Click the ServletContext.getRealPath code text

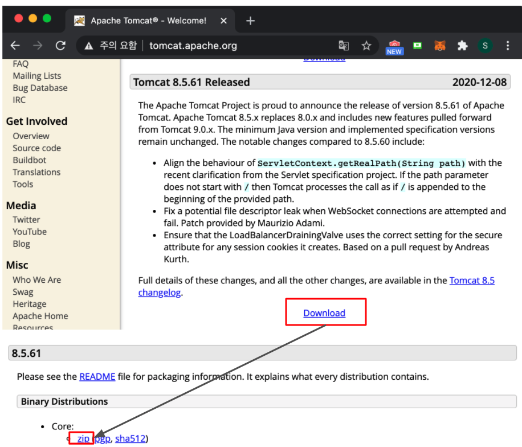coord(361,163)
